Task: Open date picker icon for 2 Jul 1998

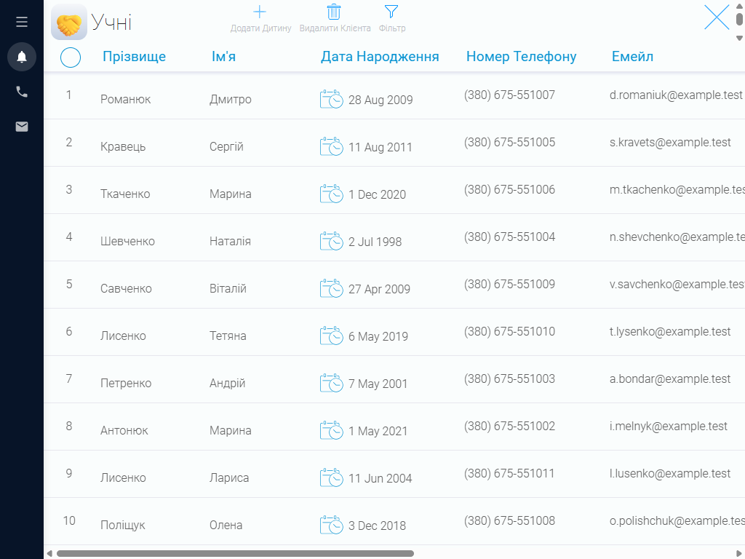Action: coord(332,241)
